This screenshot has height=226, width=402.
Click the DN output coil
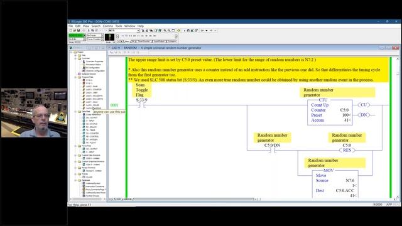click(364, 115)
